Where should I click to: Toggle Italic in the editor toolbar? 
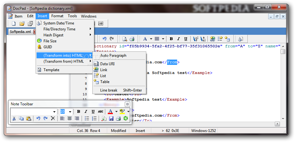coord(178,39)
